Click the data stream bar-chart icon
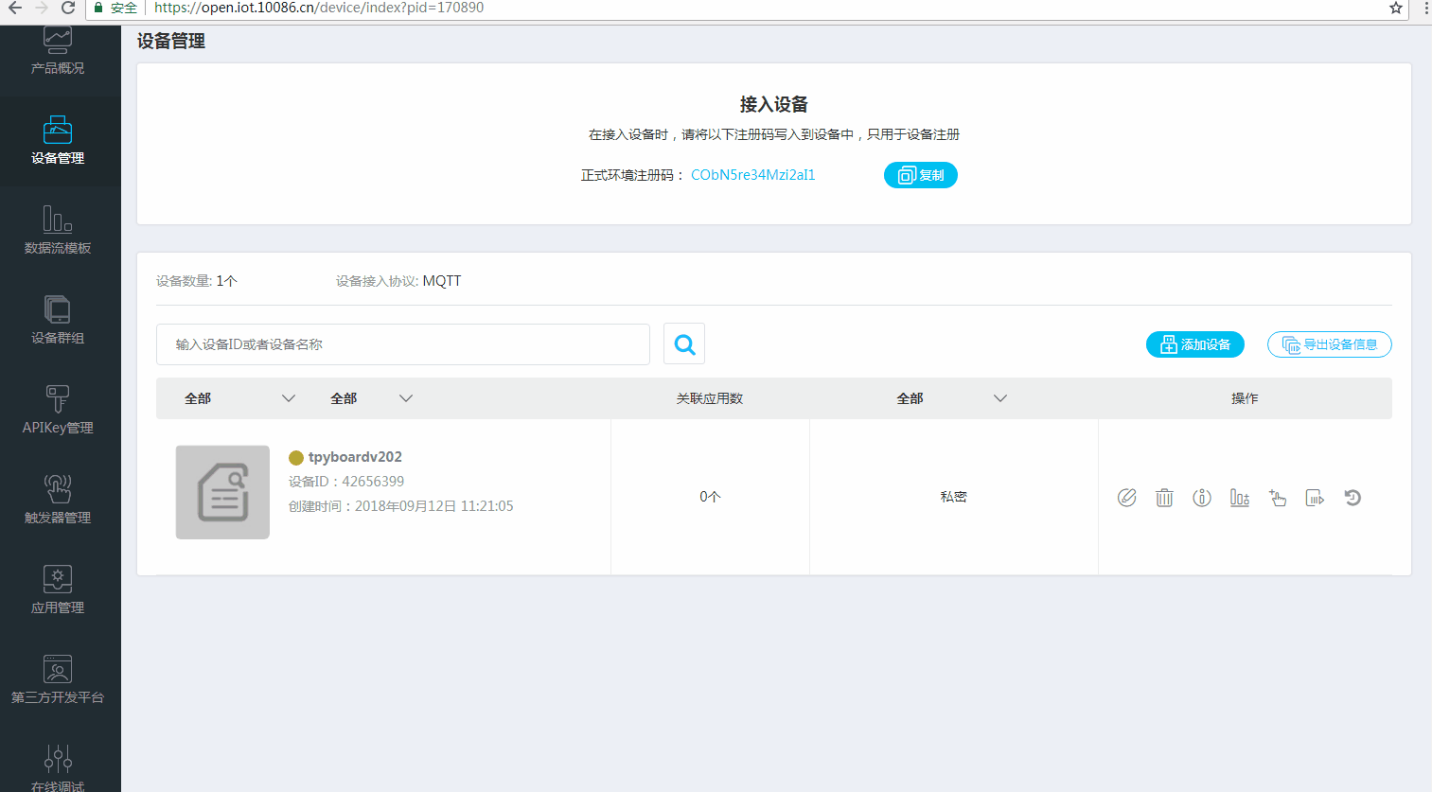 (x=1240, y=498)
